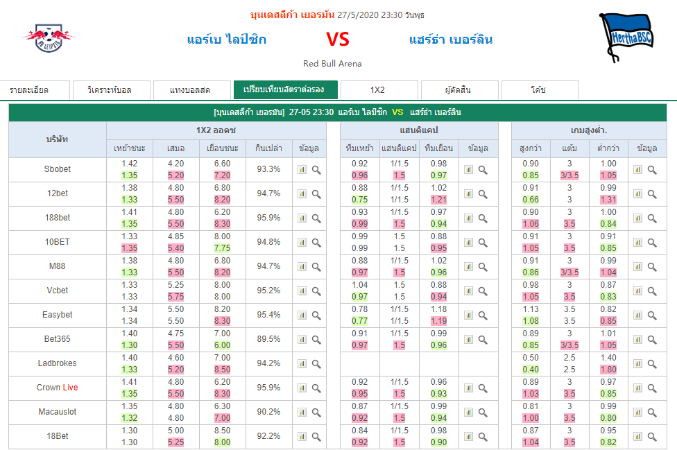Image resolution: width=677 pixels, height=450 pixels.
Task: Open the Bet365 handicap chart icon
Action: coord(468,340)
